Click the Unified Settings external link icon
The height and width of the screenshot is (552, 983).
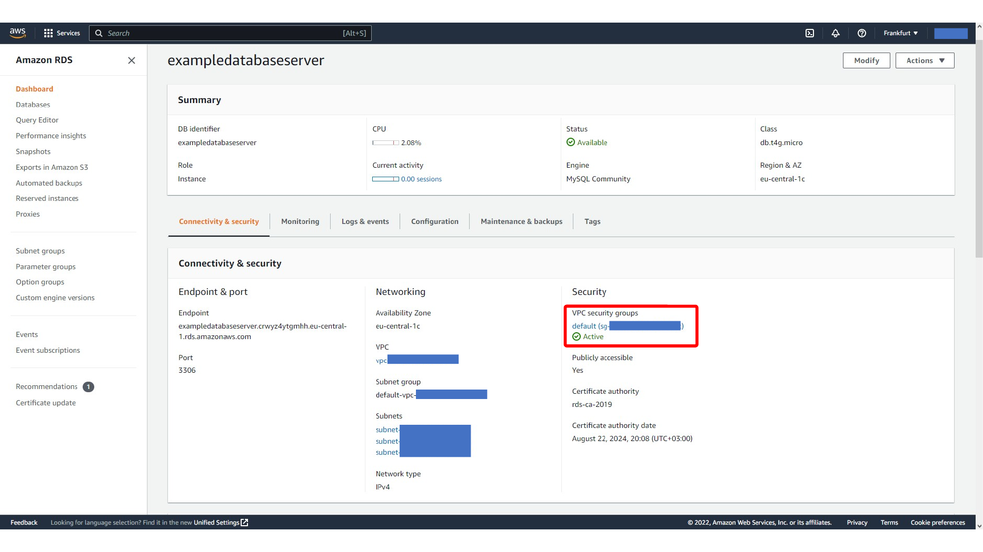244,523
